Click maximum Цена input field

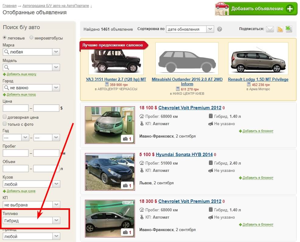pyautogui.click(x=46, y=108)
